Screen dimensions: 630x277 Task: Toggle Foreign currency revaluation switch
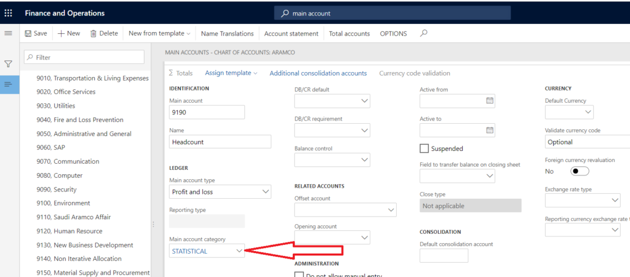[x=580, y=171]
